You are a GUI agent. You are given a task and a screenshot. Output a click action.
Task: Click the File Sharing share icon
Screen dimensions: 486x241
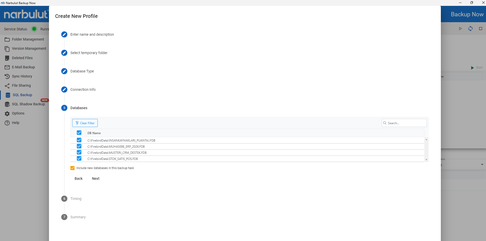click(x=7, y=86)
